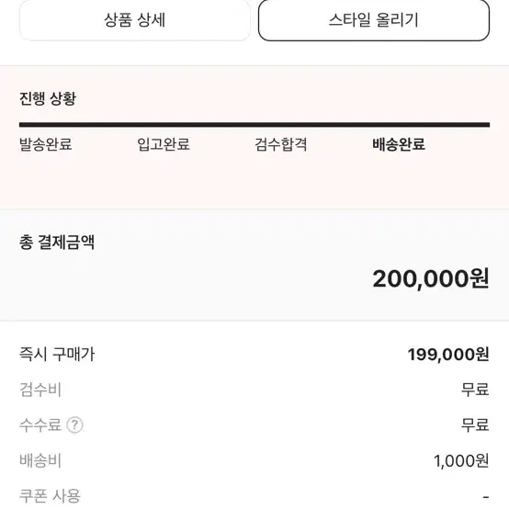The height and width of the screenshot is (509, 509).
Task: Click the 무료 value for 검수비
Action: (x=475, y=390)
